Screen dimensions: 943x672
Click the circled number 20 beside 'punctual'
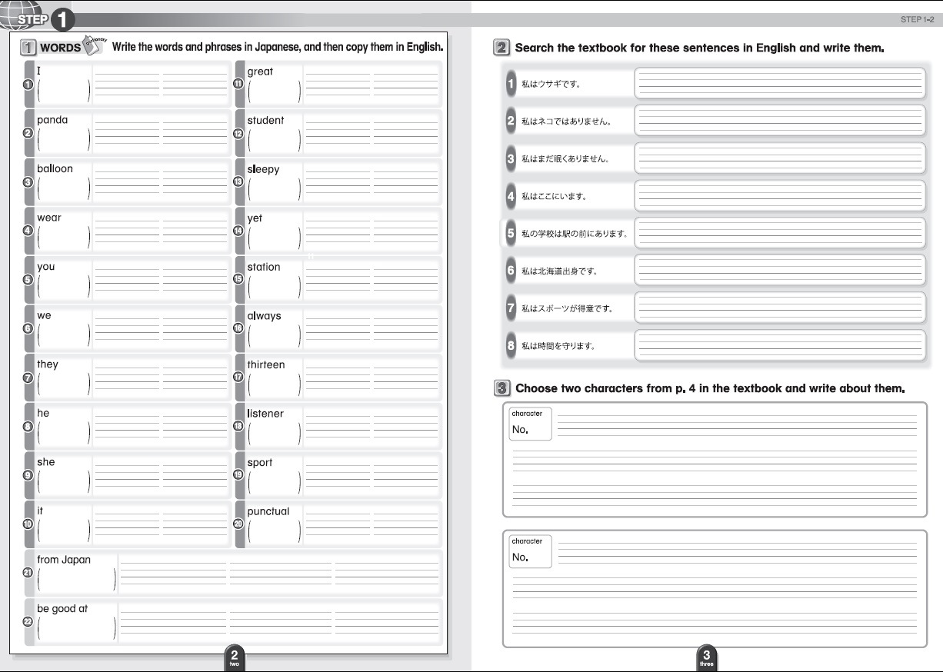pyautogui.click(x=238, y=524)
